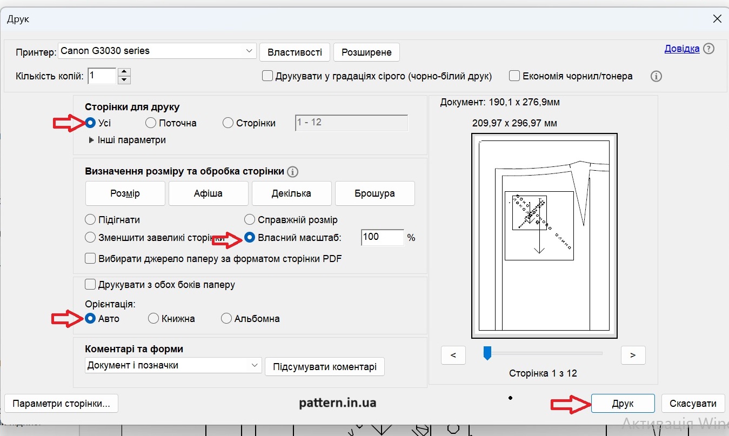This screenshot has width=729, height=436.
Task: Open the Принтер dropdown list
Action: (x=157, y=51)
